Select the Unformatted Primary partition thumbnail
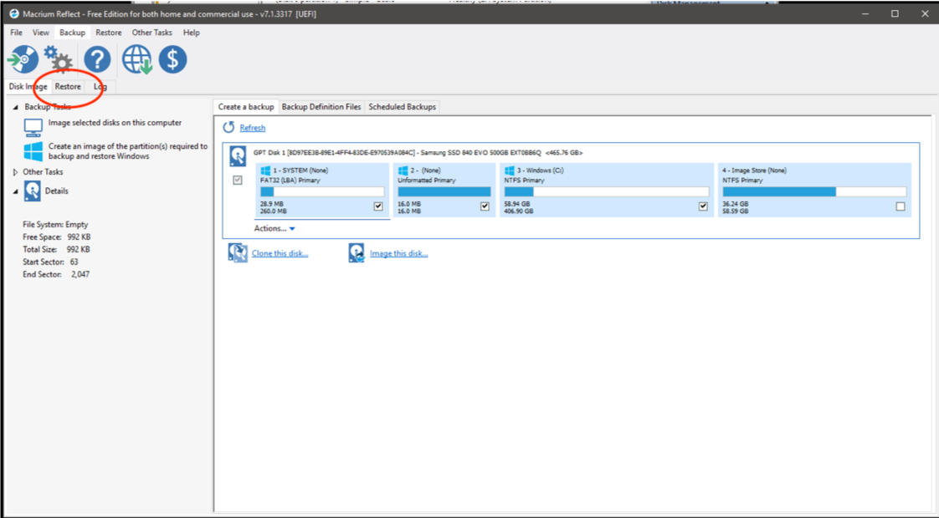This screenshot has height=518, width=939. (444, 187)
